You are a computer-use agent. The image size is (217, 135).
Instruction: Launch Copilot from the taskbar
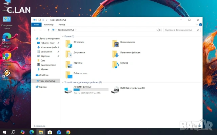click(x=23, y=132)
